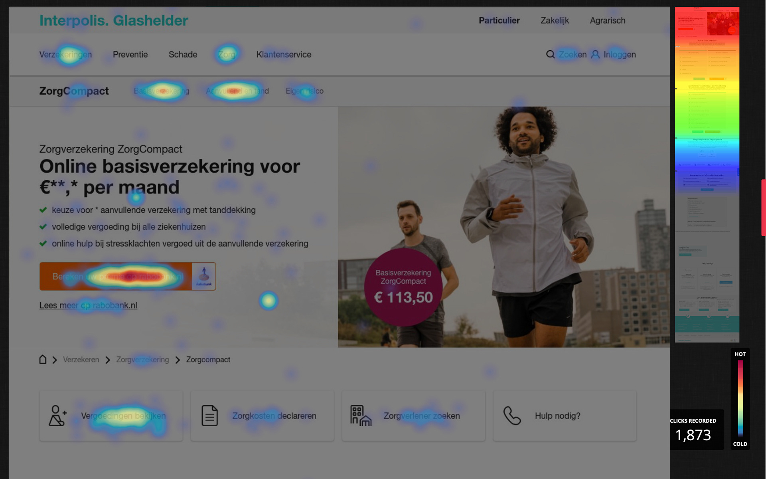Click the hot-cold heatmap color scale
Image resolution: width=766 pixels, height=479 pixels.
click(x=740, y=398)
